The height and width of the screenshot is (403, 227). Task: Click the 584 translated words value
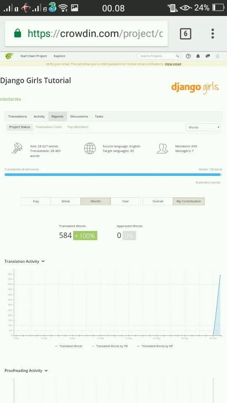[66, 236]
